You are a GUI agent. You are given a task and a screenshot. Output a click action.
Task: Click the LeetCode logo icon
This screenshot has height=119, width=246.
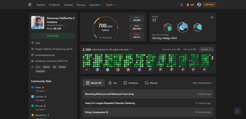(30, 5)
